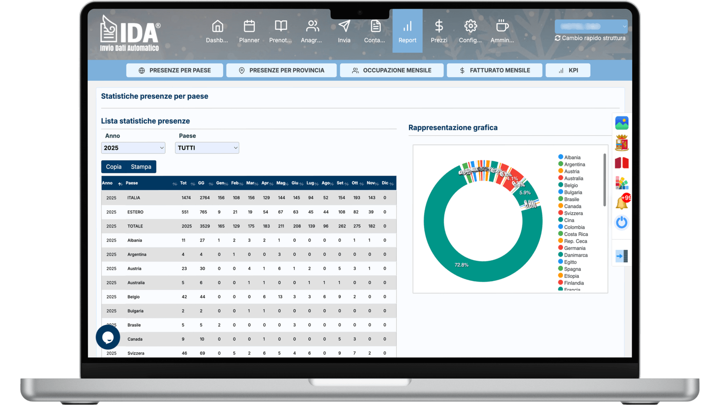Image resolution: width=720 pixels, height=405 pixels.
Task: Expand the structure selector dropdown at top right
Action: click(591, 26)
